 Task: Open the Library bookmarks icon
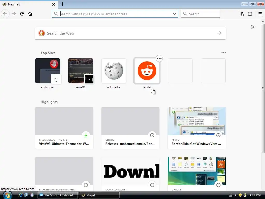[242, 14]
